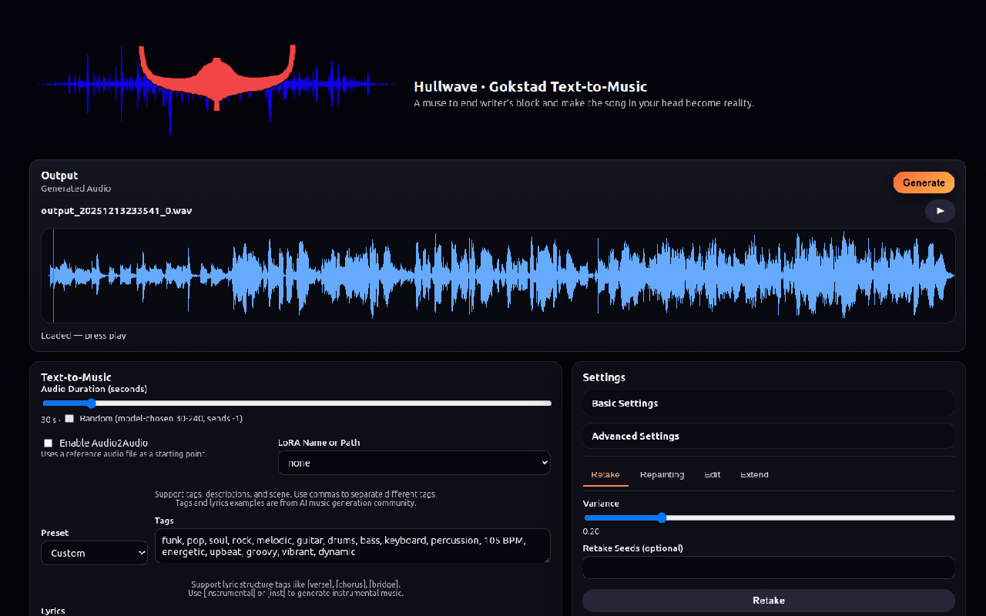Expand the Advanced Settings section
Viewport: 986px width, 616px height.
tap(768, 436)
